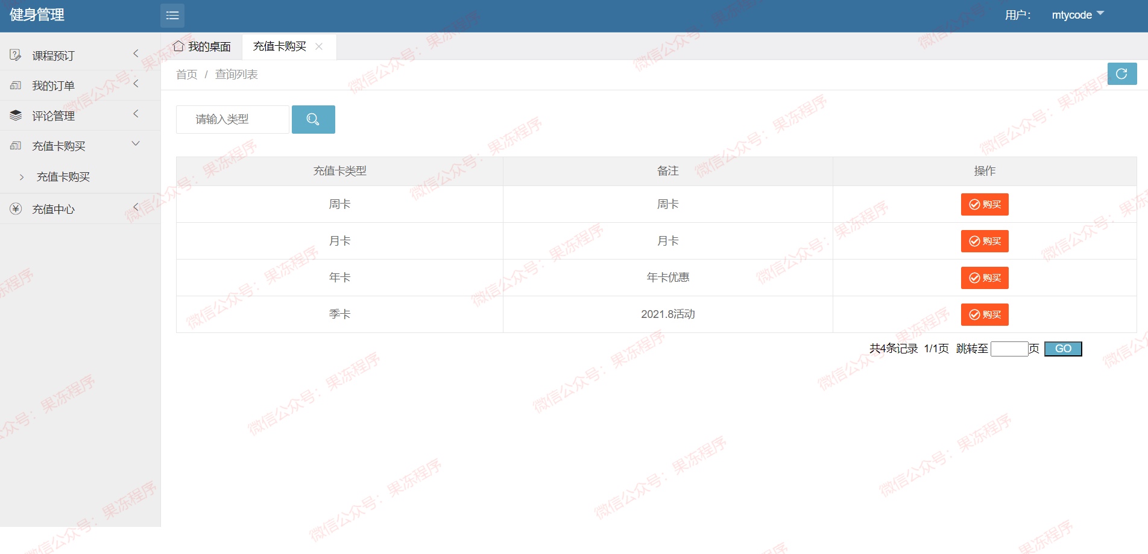Screen dimensions: 1148x554
Task: Open the 充值中心 sidebar menu
Action: (80, 209)
